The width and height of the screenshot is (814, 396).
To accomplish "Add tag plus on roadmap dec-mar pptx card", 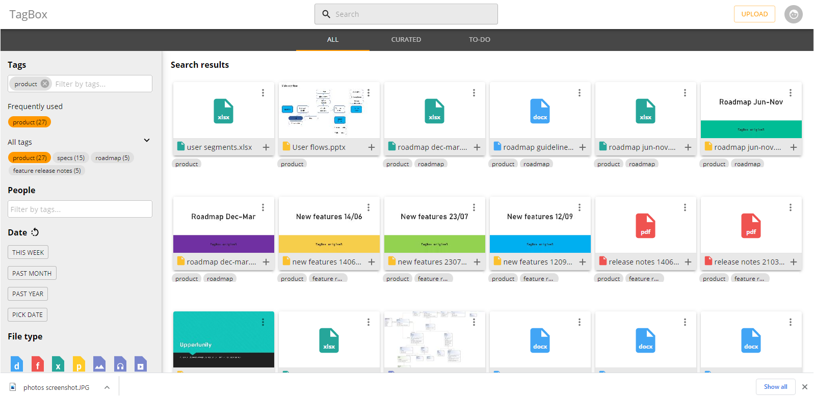I will (266, 262).
